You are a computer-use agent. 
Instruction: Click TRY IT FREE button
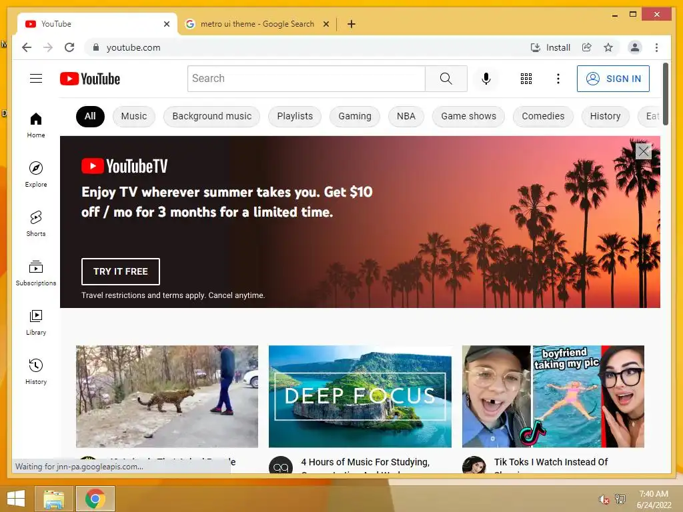click(120, 271)
